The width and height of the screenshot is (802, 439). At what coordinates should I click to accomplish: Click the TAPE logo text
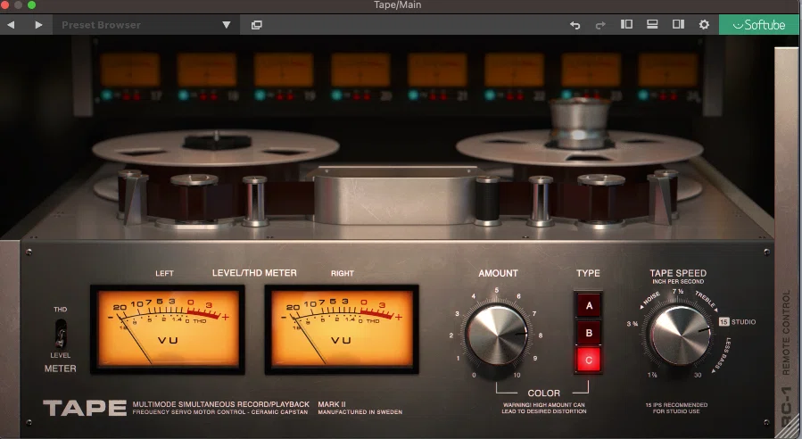click(x=85, y=408)
